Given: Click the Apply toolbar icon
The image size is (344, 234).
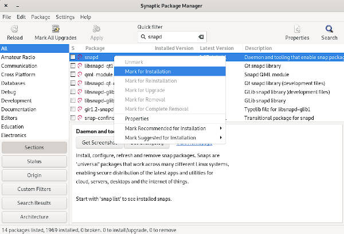Looking at the screenshot, I should [x=96, y=29].
